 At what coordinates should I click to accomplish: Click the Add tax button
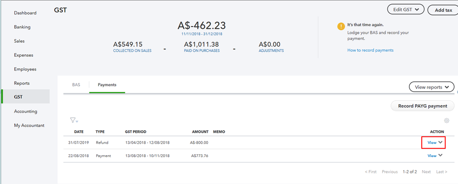coord(442,10)
